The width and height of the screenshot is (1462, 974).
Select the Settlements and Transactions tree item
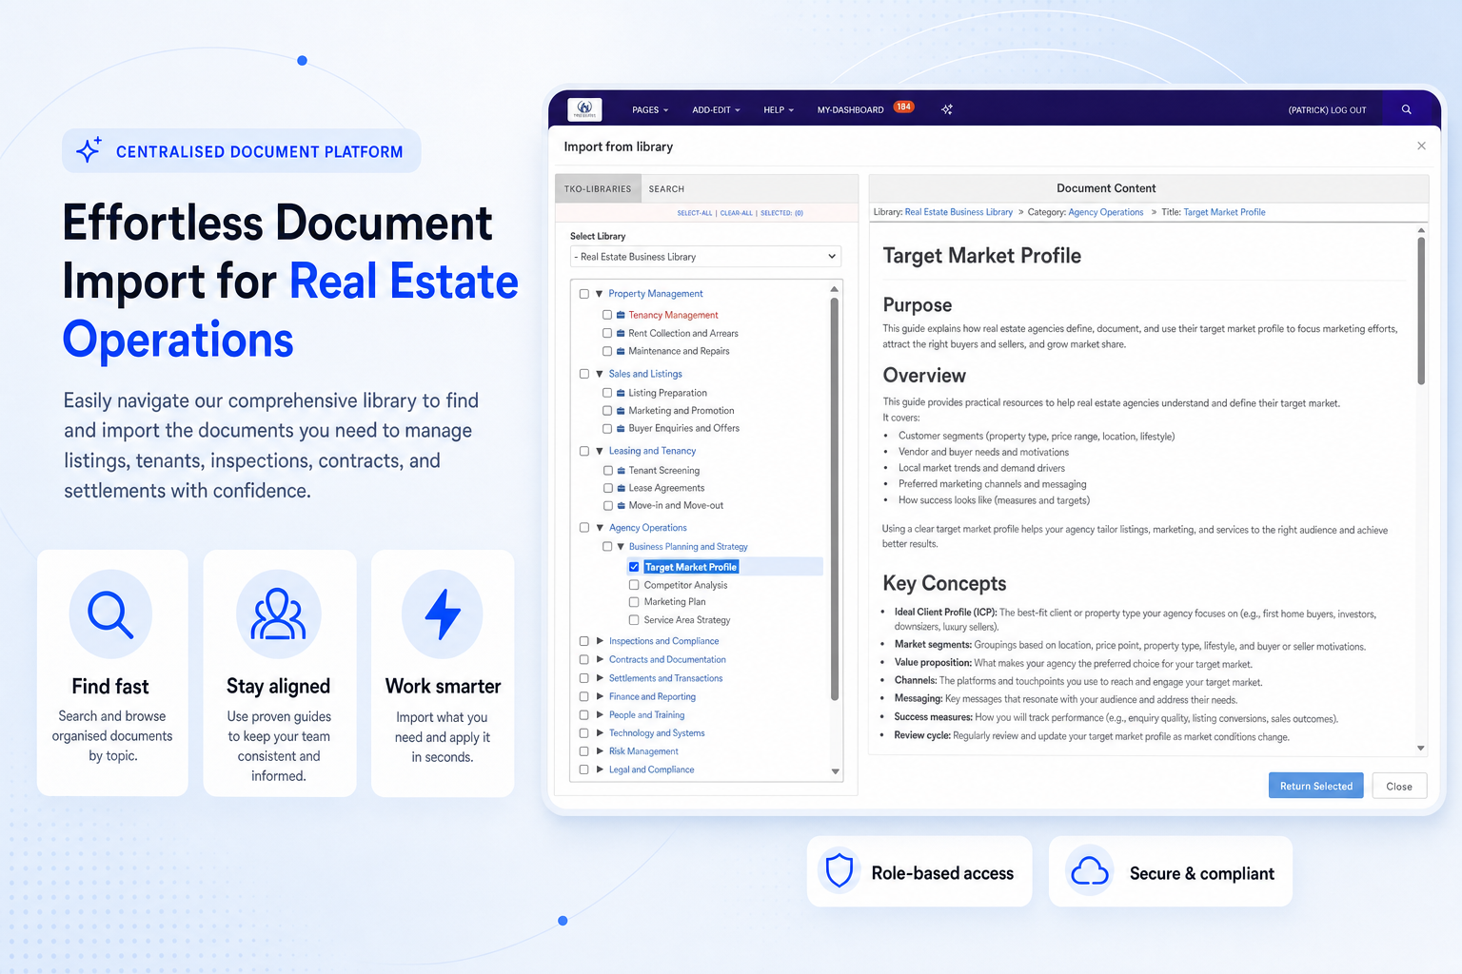click(665, 678)
